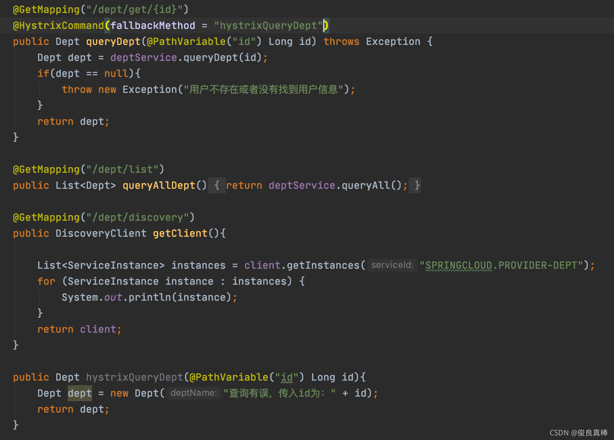The height and width of the screenshot is (440, 614).
Task: Click the serviceId parameter hint
Action: pos(392,265)
